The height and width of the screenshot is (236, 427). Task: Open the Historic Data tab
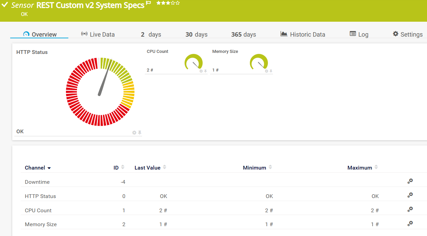[303, 34]
